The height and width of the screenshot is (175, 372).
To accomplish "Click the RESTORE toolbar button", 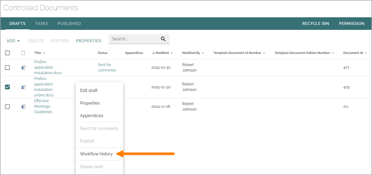I will tap(60, 41).
